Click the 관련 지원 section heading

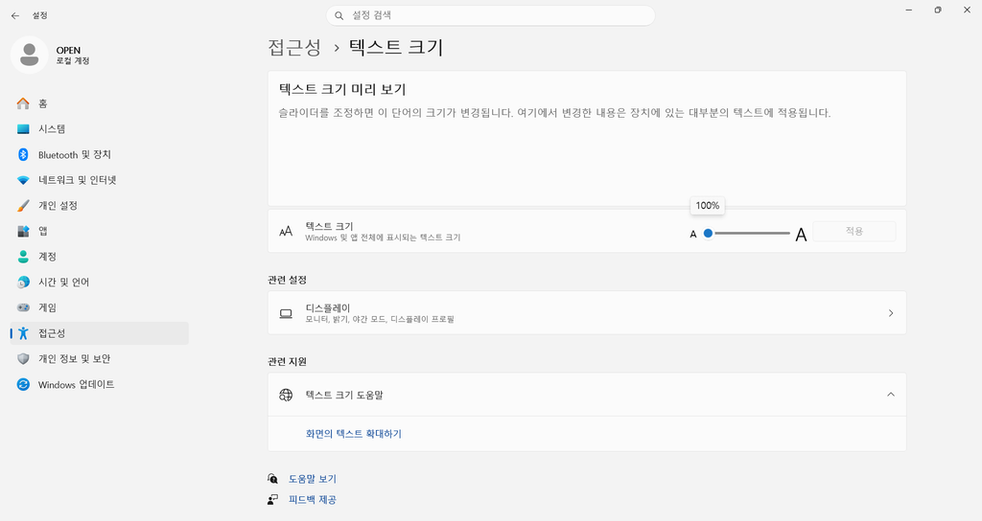pos(287,361)
